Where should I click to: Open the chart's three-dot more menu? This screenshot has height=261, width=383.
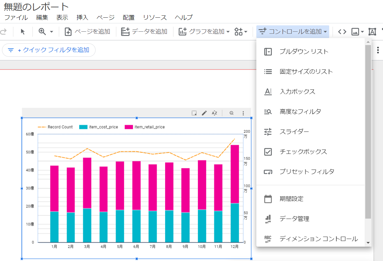[x=243, y=113]
